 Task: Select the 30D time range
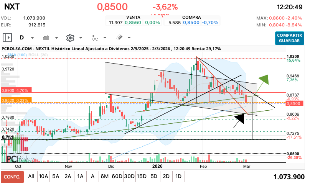(129, 176)
